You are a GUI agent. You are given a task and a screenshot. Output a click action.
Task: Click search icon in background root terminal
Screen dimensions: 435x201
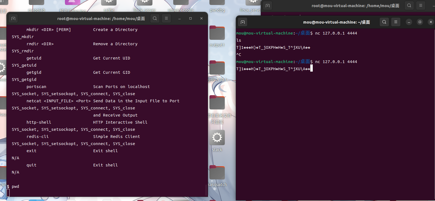coord(409,5)
